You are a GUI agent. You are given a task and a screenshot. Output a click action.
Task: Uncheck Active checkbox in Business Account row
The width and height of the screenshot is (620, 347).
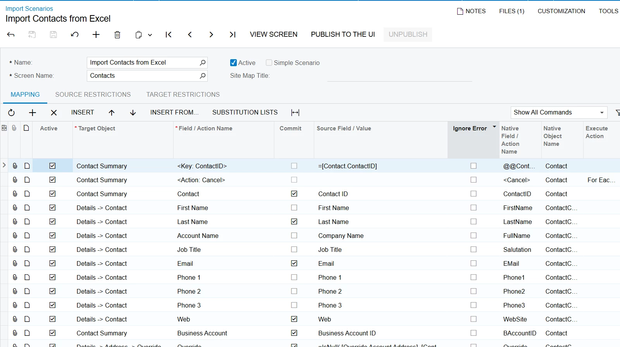[53, 333]
